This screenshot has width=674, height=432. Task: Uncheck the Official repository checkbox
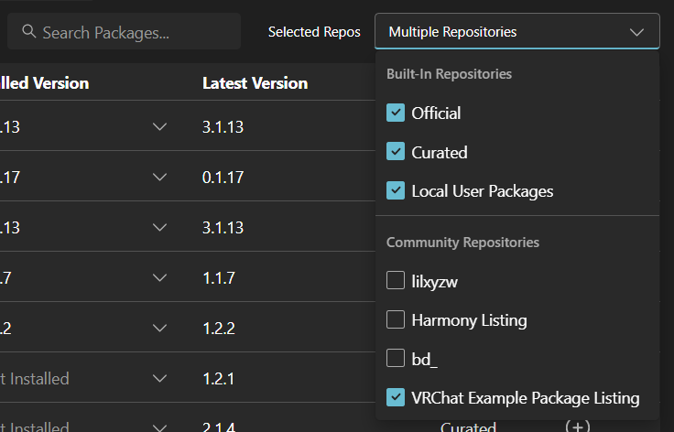tap(396, 113)
